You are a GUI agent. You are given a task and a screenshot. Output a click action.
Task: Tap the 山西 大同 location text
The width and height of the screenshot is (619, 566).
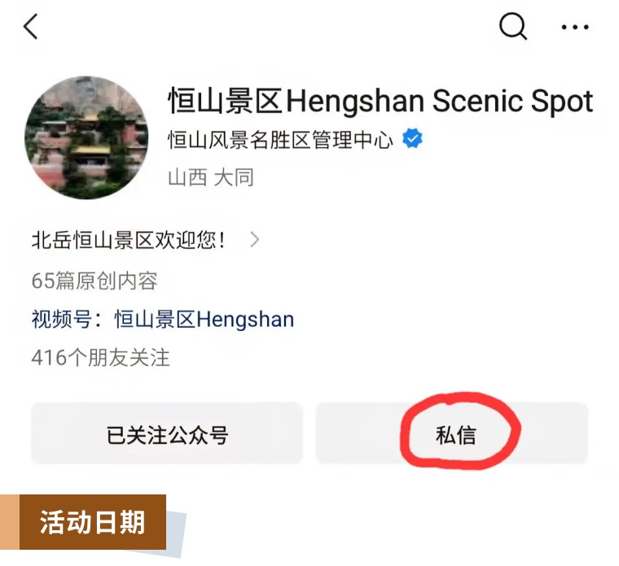click(210, 177)
